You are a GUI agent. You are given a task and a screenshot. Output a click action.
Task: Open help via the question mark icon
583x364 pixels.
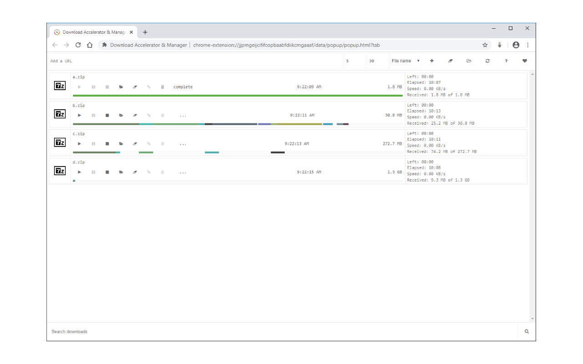[x=506, y=61]
